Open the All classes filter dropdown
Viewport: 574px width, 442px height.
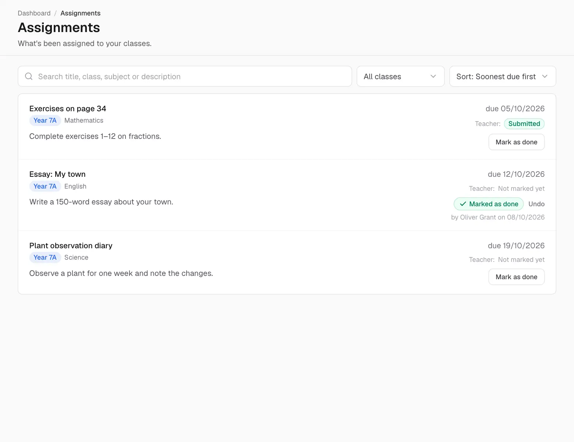pos(400,76)
